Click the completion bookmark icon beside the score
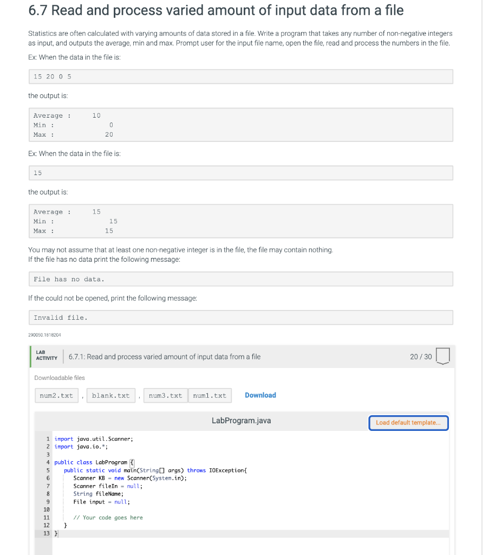This screenshot has height=555, width=483. (443, 356)
